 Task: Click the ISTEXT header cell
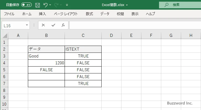[83, 49]
